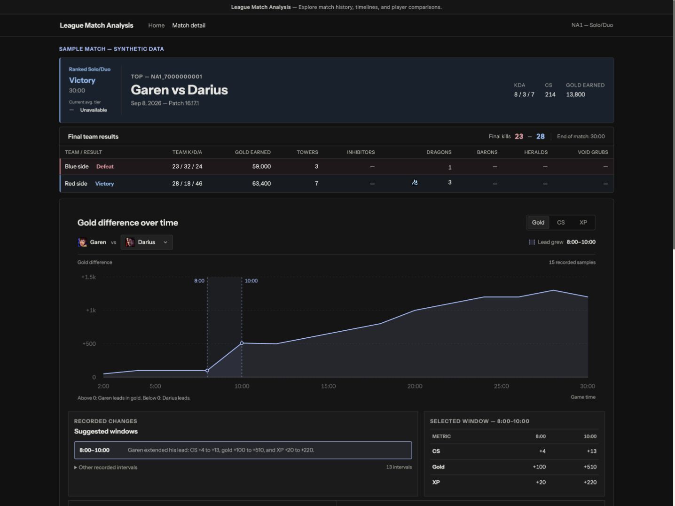Click the player CS value 214
This screenshot has height=506, width=675.
coord(550,94)
